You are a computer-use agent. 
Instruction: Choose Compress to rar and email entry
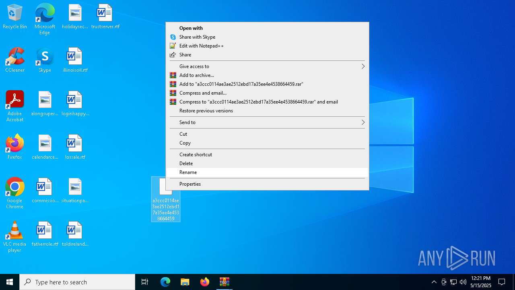tap(268, 102)
